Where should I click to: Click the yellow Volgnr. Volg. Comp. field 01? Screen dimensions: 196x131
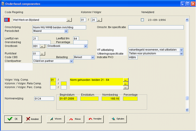pyautogui.click(x=53, y=80)
